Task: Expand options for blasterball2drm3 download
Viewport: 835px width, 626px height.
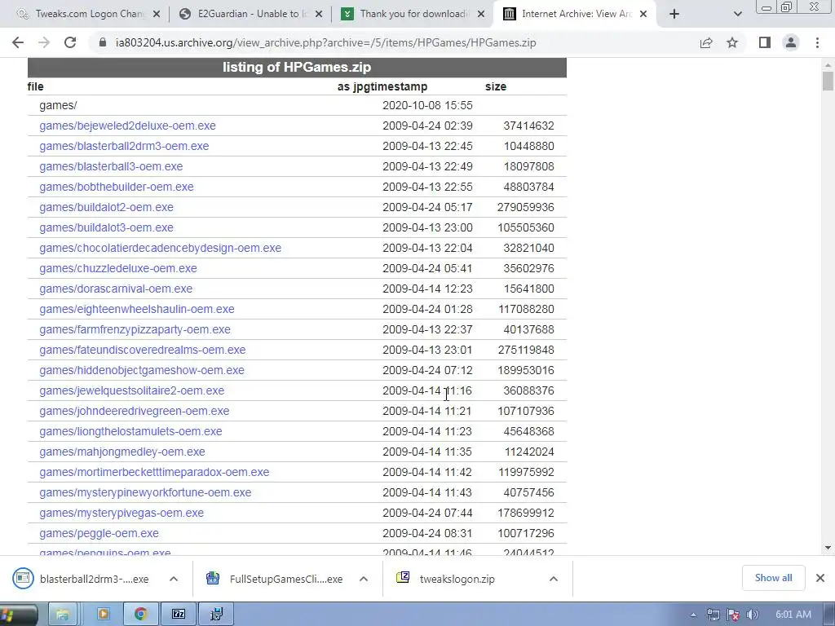Action: coord(174,579)
